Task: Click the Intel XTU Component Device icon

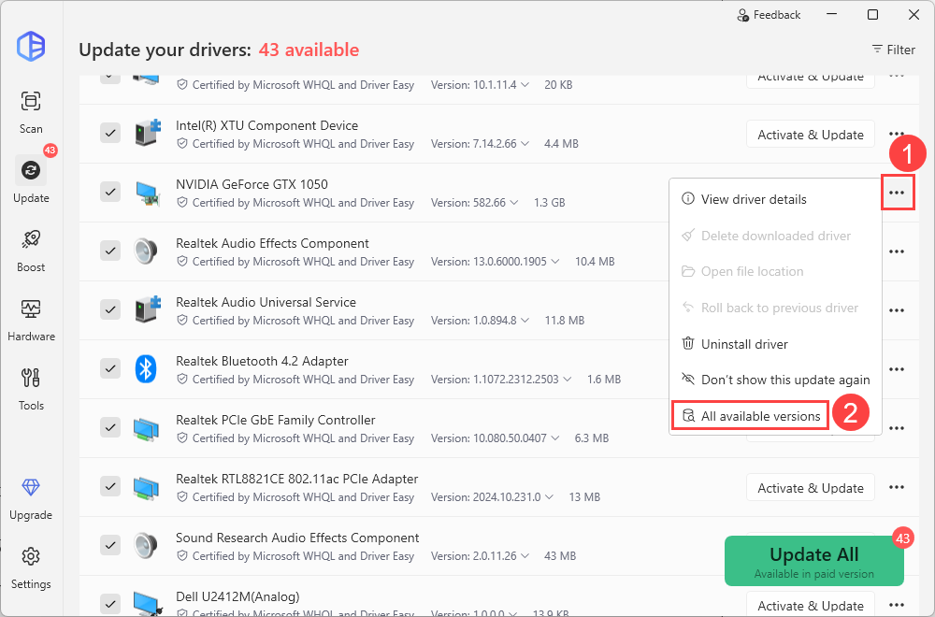Action: click(147, 133)
